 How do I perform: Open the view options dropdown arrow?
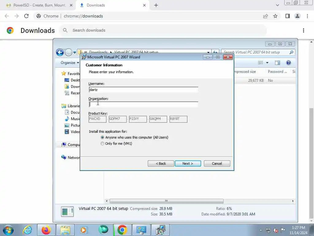click(267, 63)
